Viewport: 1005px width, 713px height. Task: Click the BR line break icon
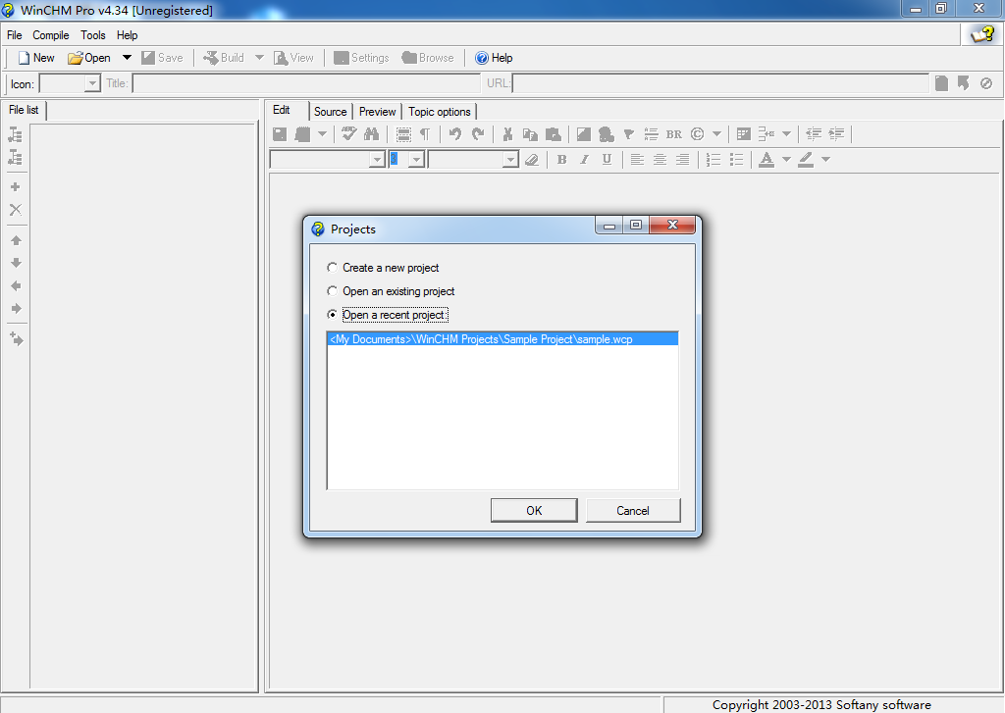click(673, 134)
